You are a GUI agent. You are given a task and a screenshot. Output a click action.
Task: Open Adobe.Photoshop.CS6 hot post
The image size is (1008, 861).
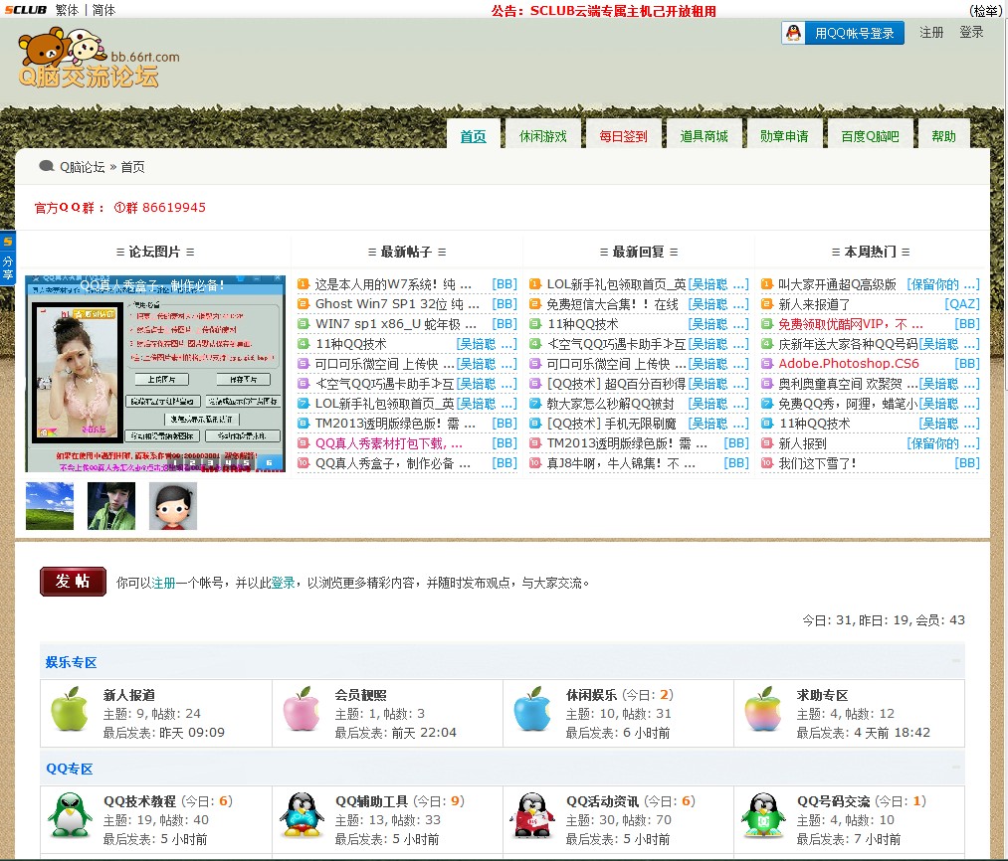coord(849,364)
